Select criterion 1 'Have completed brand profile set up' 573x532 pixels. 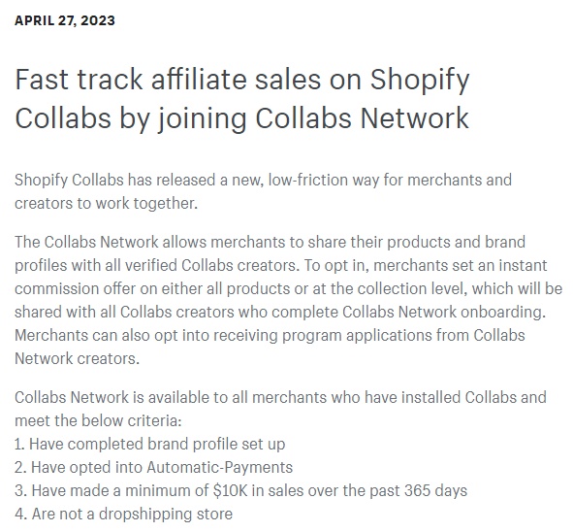pyautogui.click(x=150, y=445)
